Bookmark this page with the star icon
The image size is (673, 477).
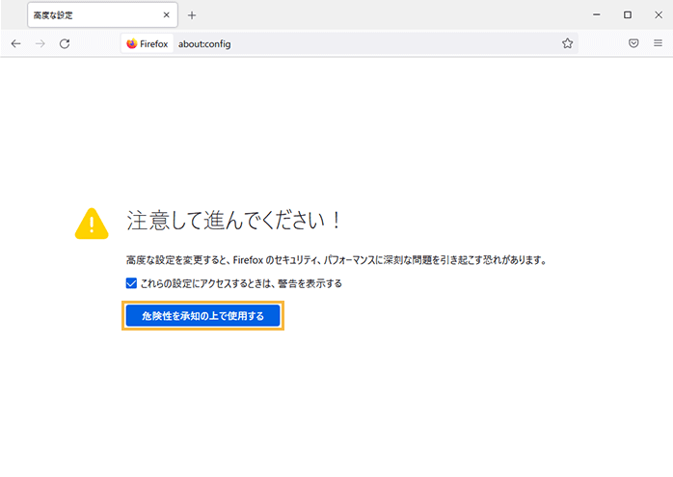click(567, 43)
